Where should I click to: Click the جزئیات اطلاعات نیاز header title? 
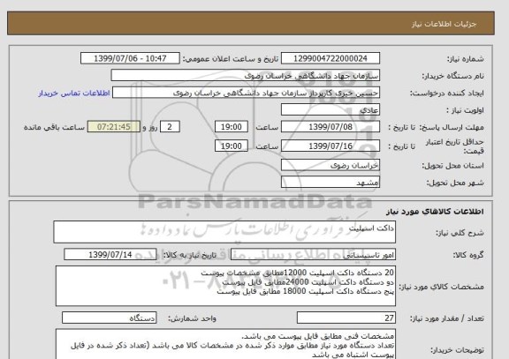(x=444, y=25)
